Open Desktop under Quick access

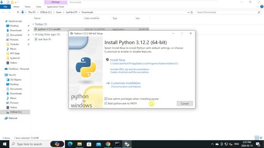(x=14, y=25)
